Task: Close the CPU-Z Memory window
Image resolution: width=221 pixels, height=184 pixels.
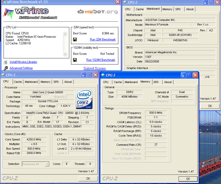Action: pyautogui.click(x=195, y=75)
